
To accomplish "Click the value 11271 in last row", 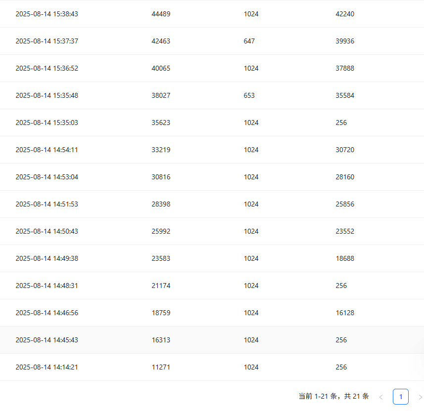I will pyautogui.click(x=161, y=367).
